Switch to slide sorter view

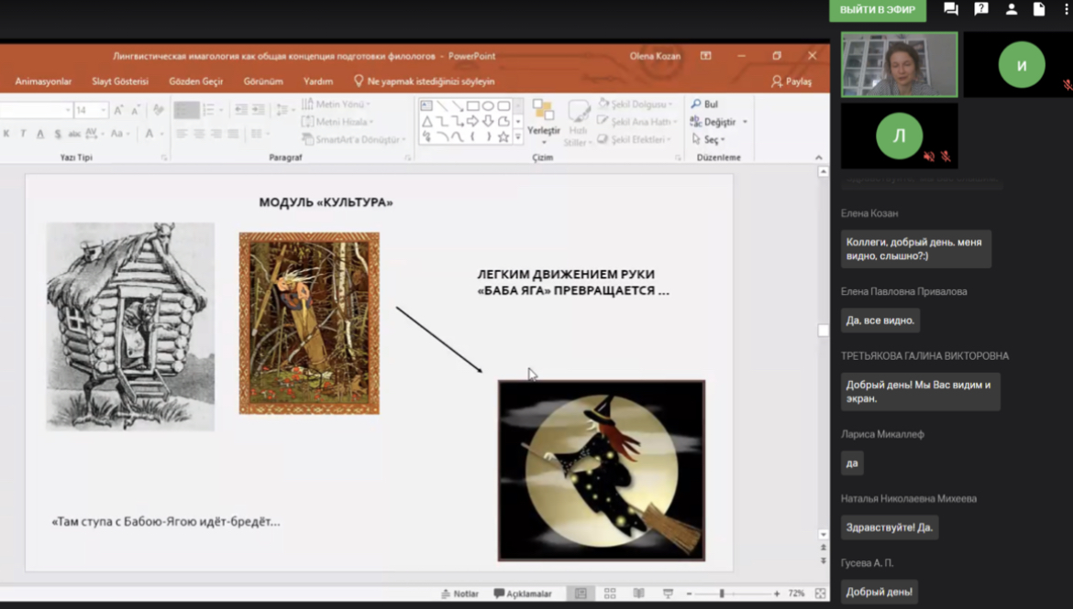610,593
